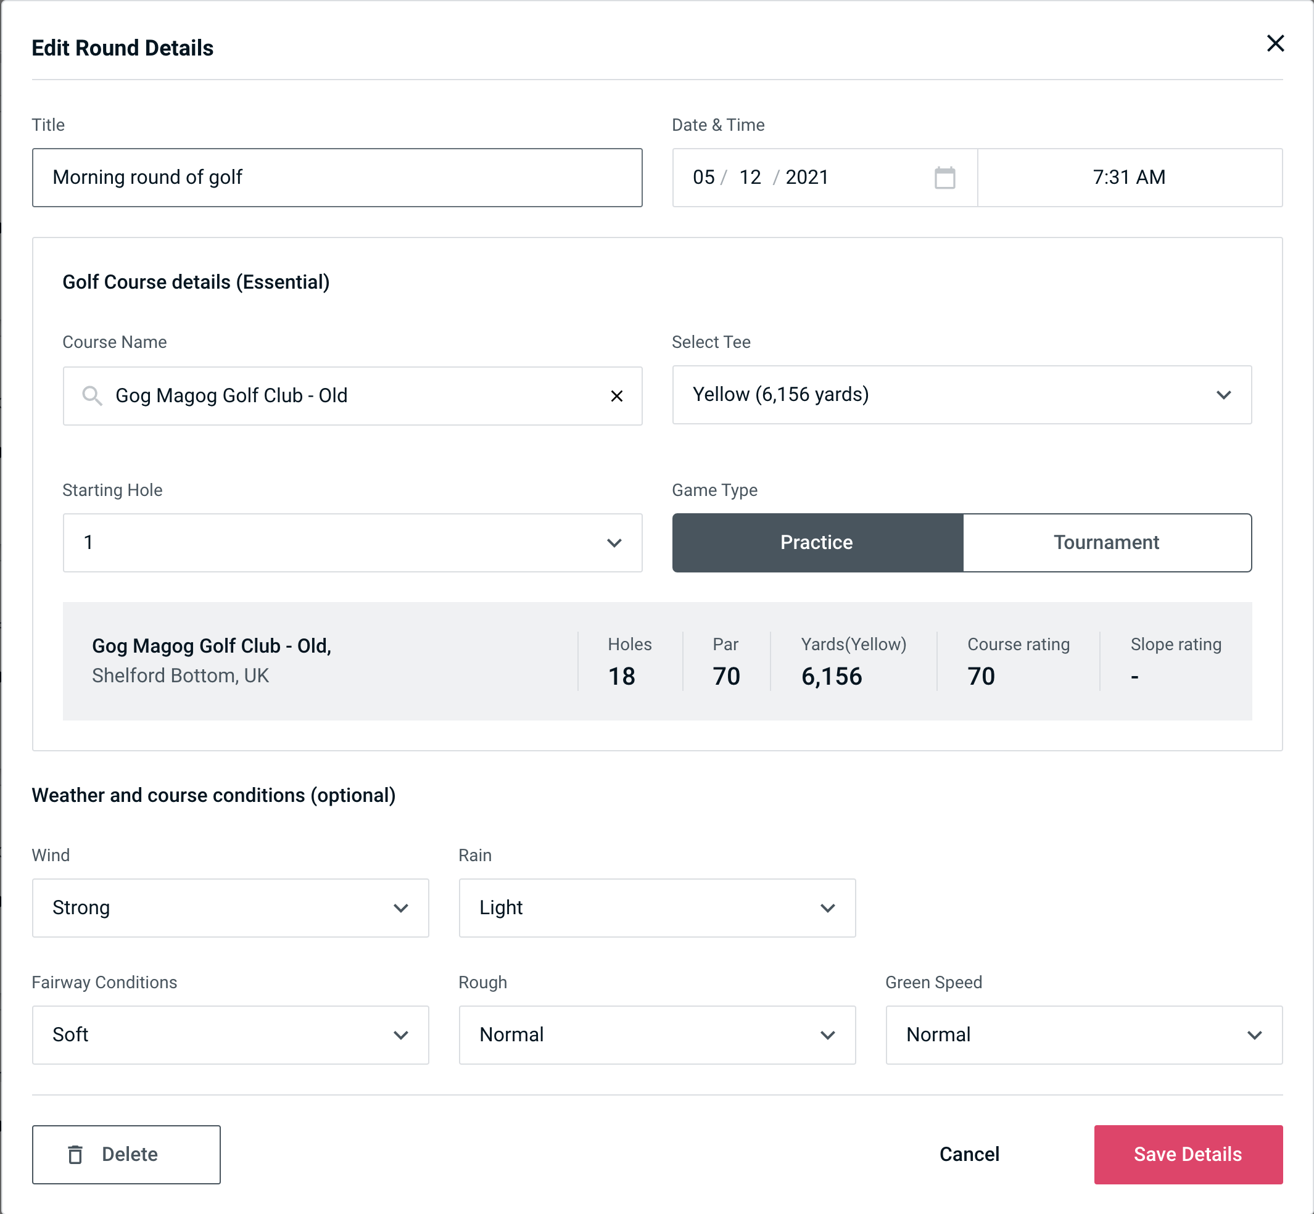Click the delete trash icon button
The width and height of the screenshot is (1314, 1214).
(76, 1154)
